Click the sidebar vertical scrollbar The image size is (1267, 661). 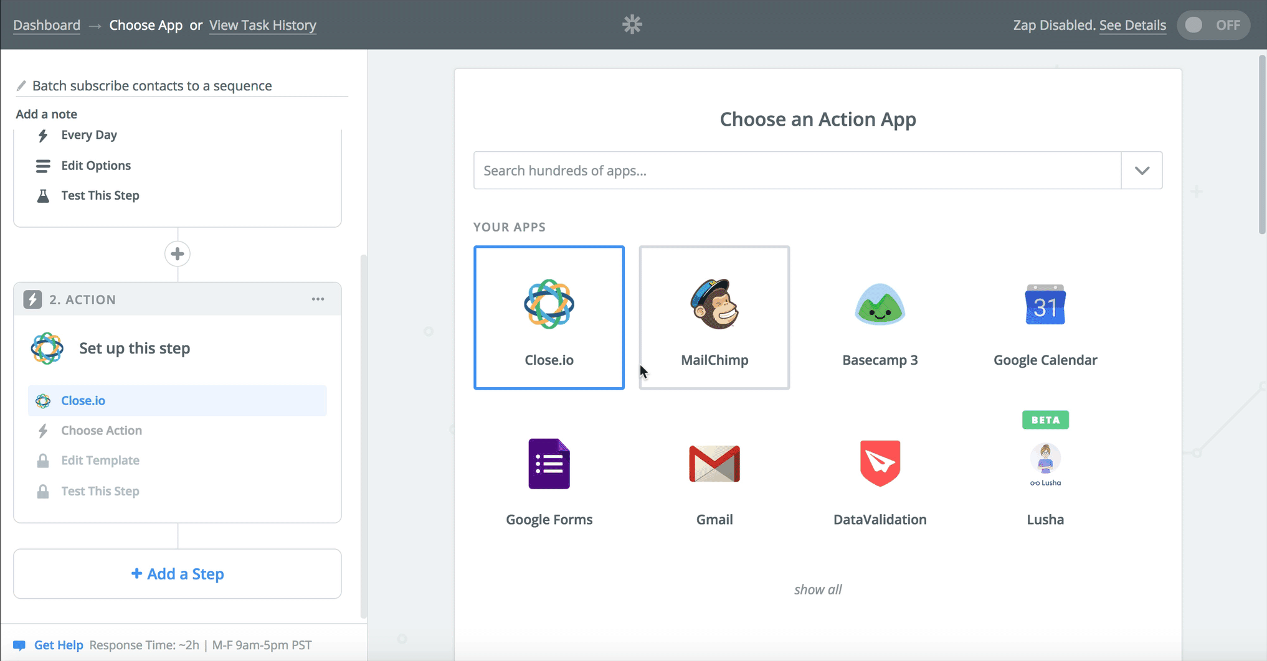pyautogui.click(x=364, y=436)
